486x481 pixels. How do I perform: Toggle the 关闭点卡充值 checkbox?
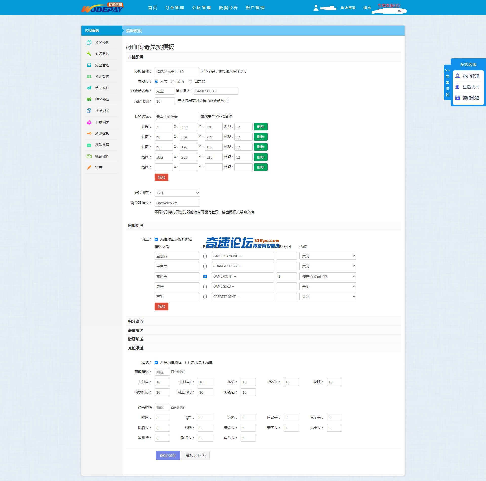[x=187, y=362]
